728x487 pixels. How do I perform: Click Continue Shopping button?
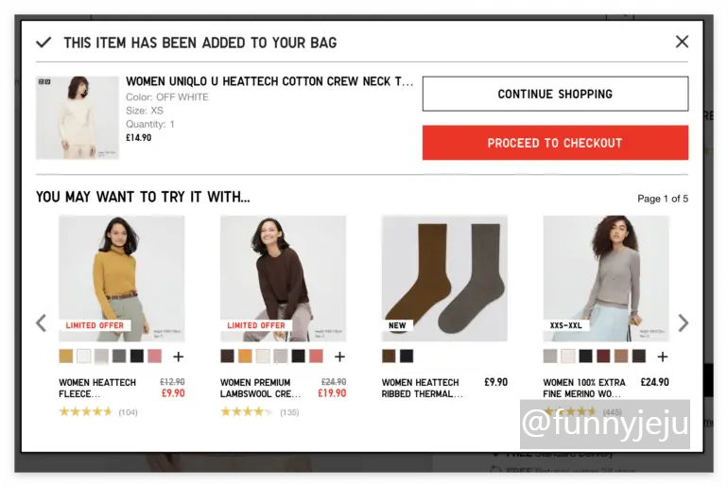pyautogui.click(x=555, y=94)
